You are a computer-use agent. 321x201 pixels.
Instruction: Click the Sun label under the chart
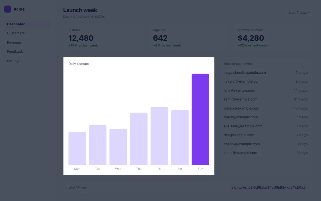coord(200,169)
